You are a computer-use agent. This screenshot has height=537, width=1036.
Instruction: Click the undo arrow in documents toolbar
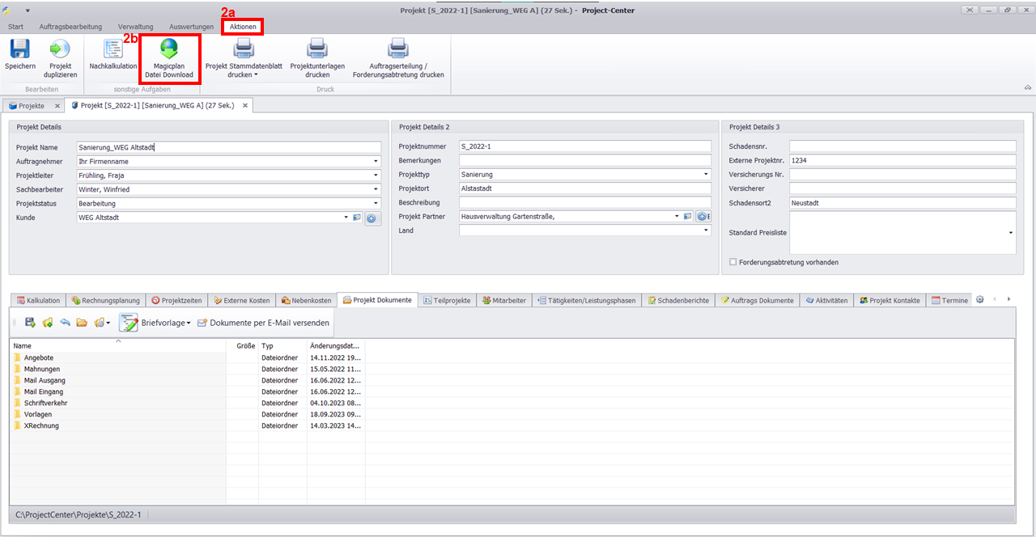65,323
